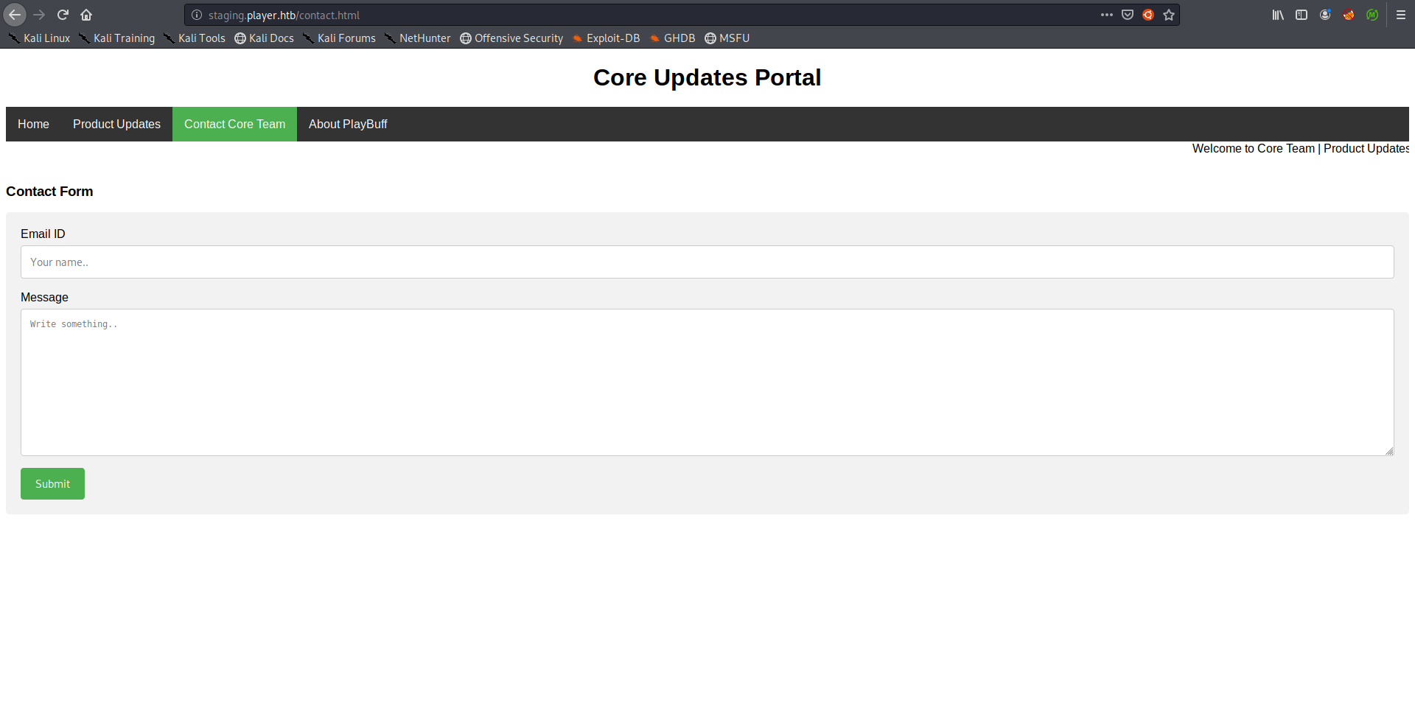
Task: Open the Kali Tools bookmark
Action: click(x=195, y=38)
